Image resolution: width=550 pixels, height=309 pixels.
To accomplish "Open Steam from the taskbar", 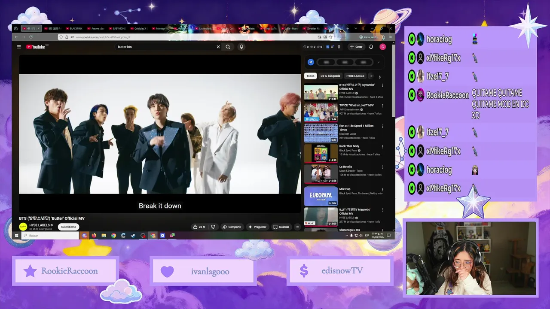I will click(133, 236).
